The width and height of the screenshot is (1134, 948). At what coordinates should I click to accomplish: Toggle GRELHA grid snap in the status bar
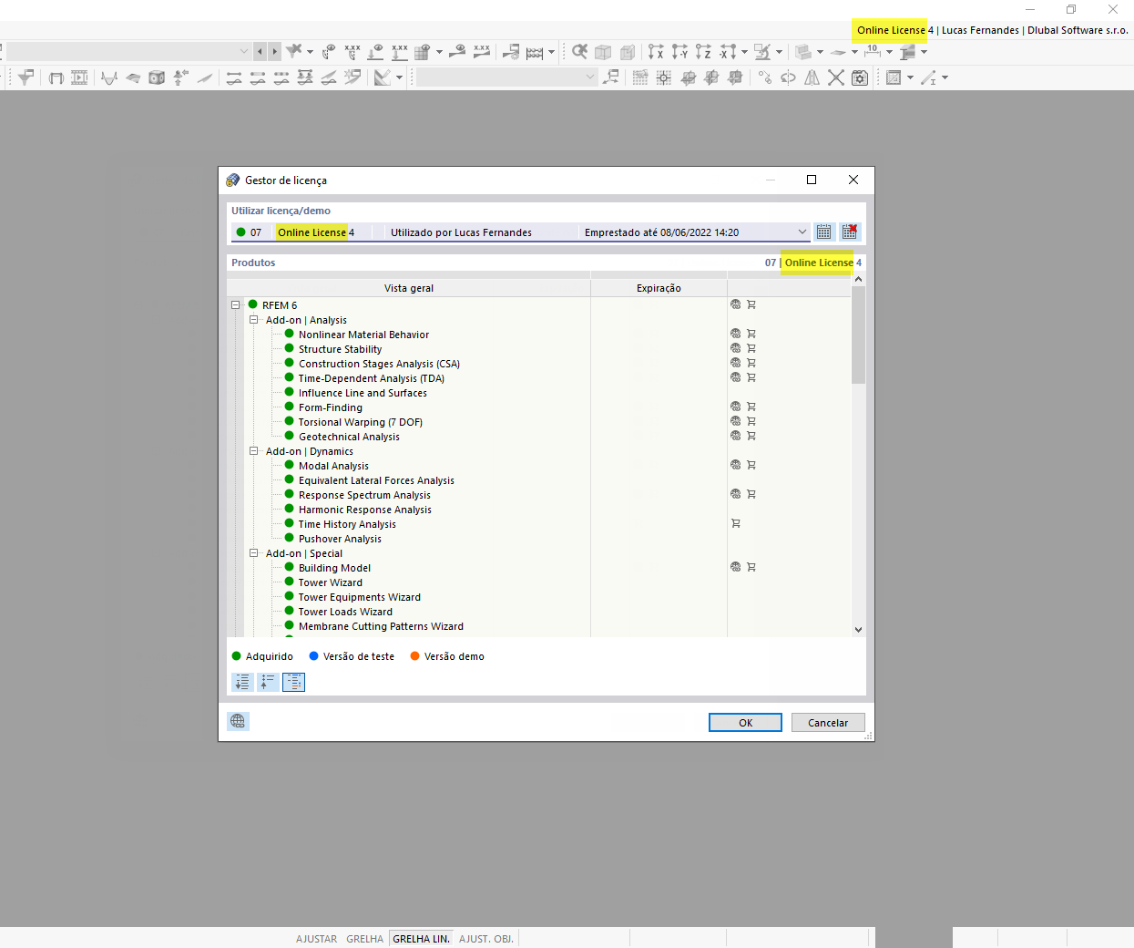pos(365,938)
